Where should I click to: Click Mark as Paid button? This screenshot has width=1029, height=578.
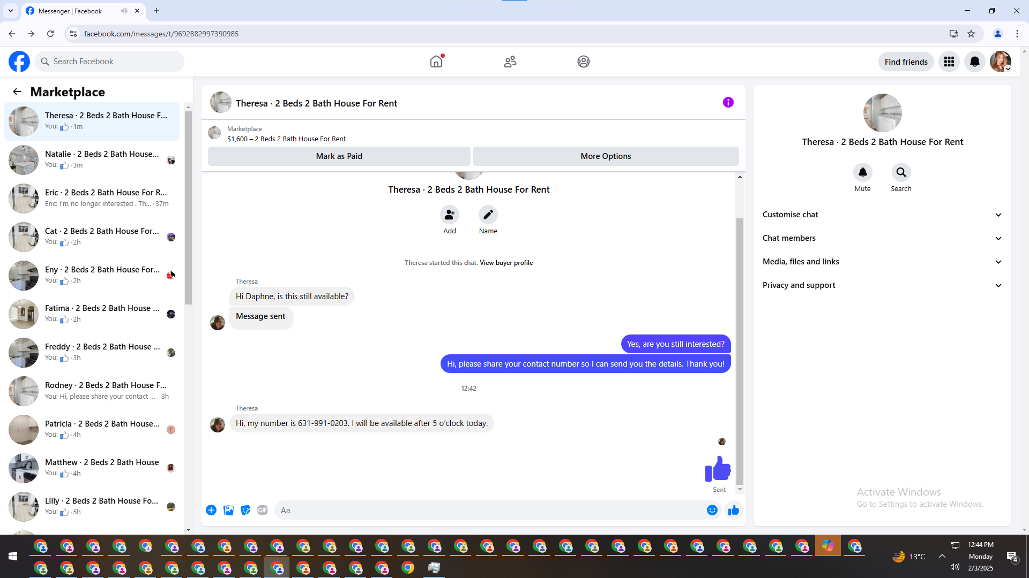click(339, 156)
